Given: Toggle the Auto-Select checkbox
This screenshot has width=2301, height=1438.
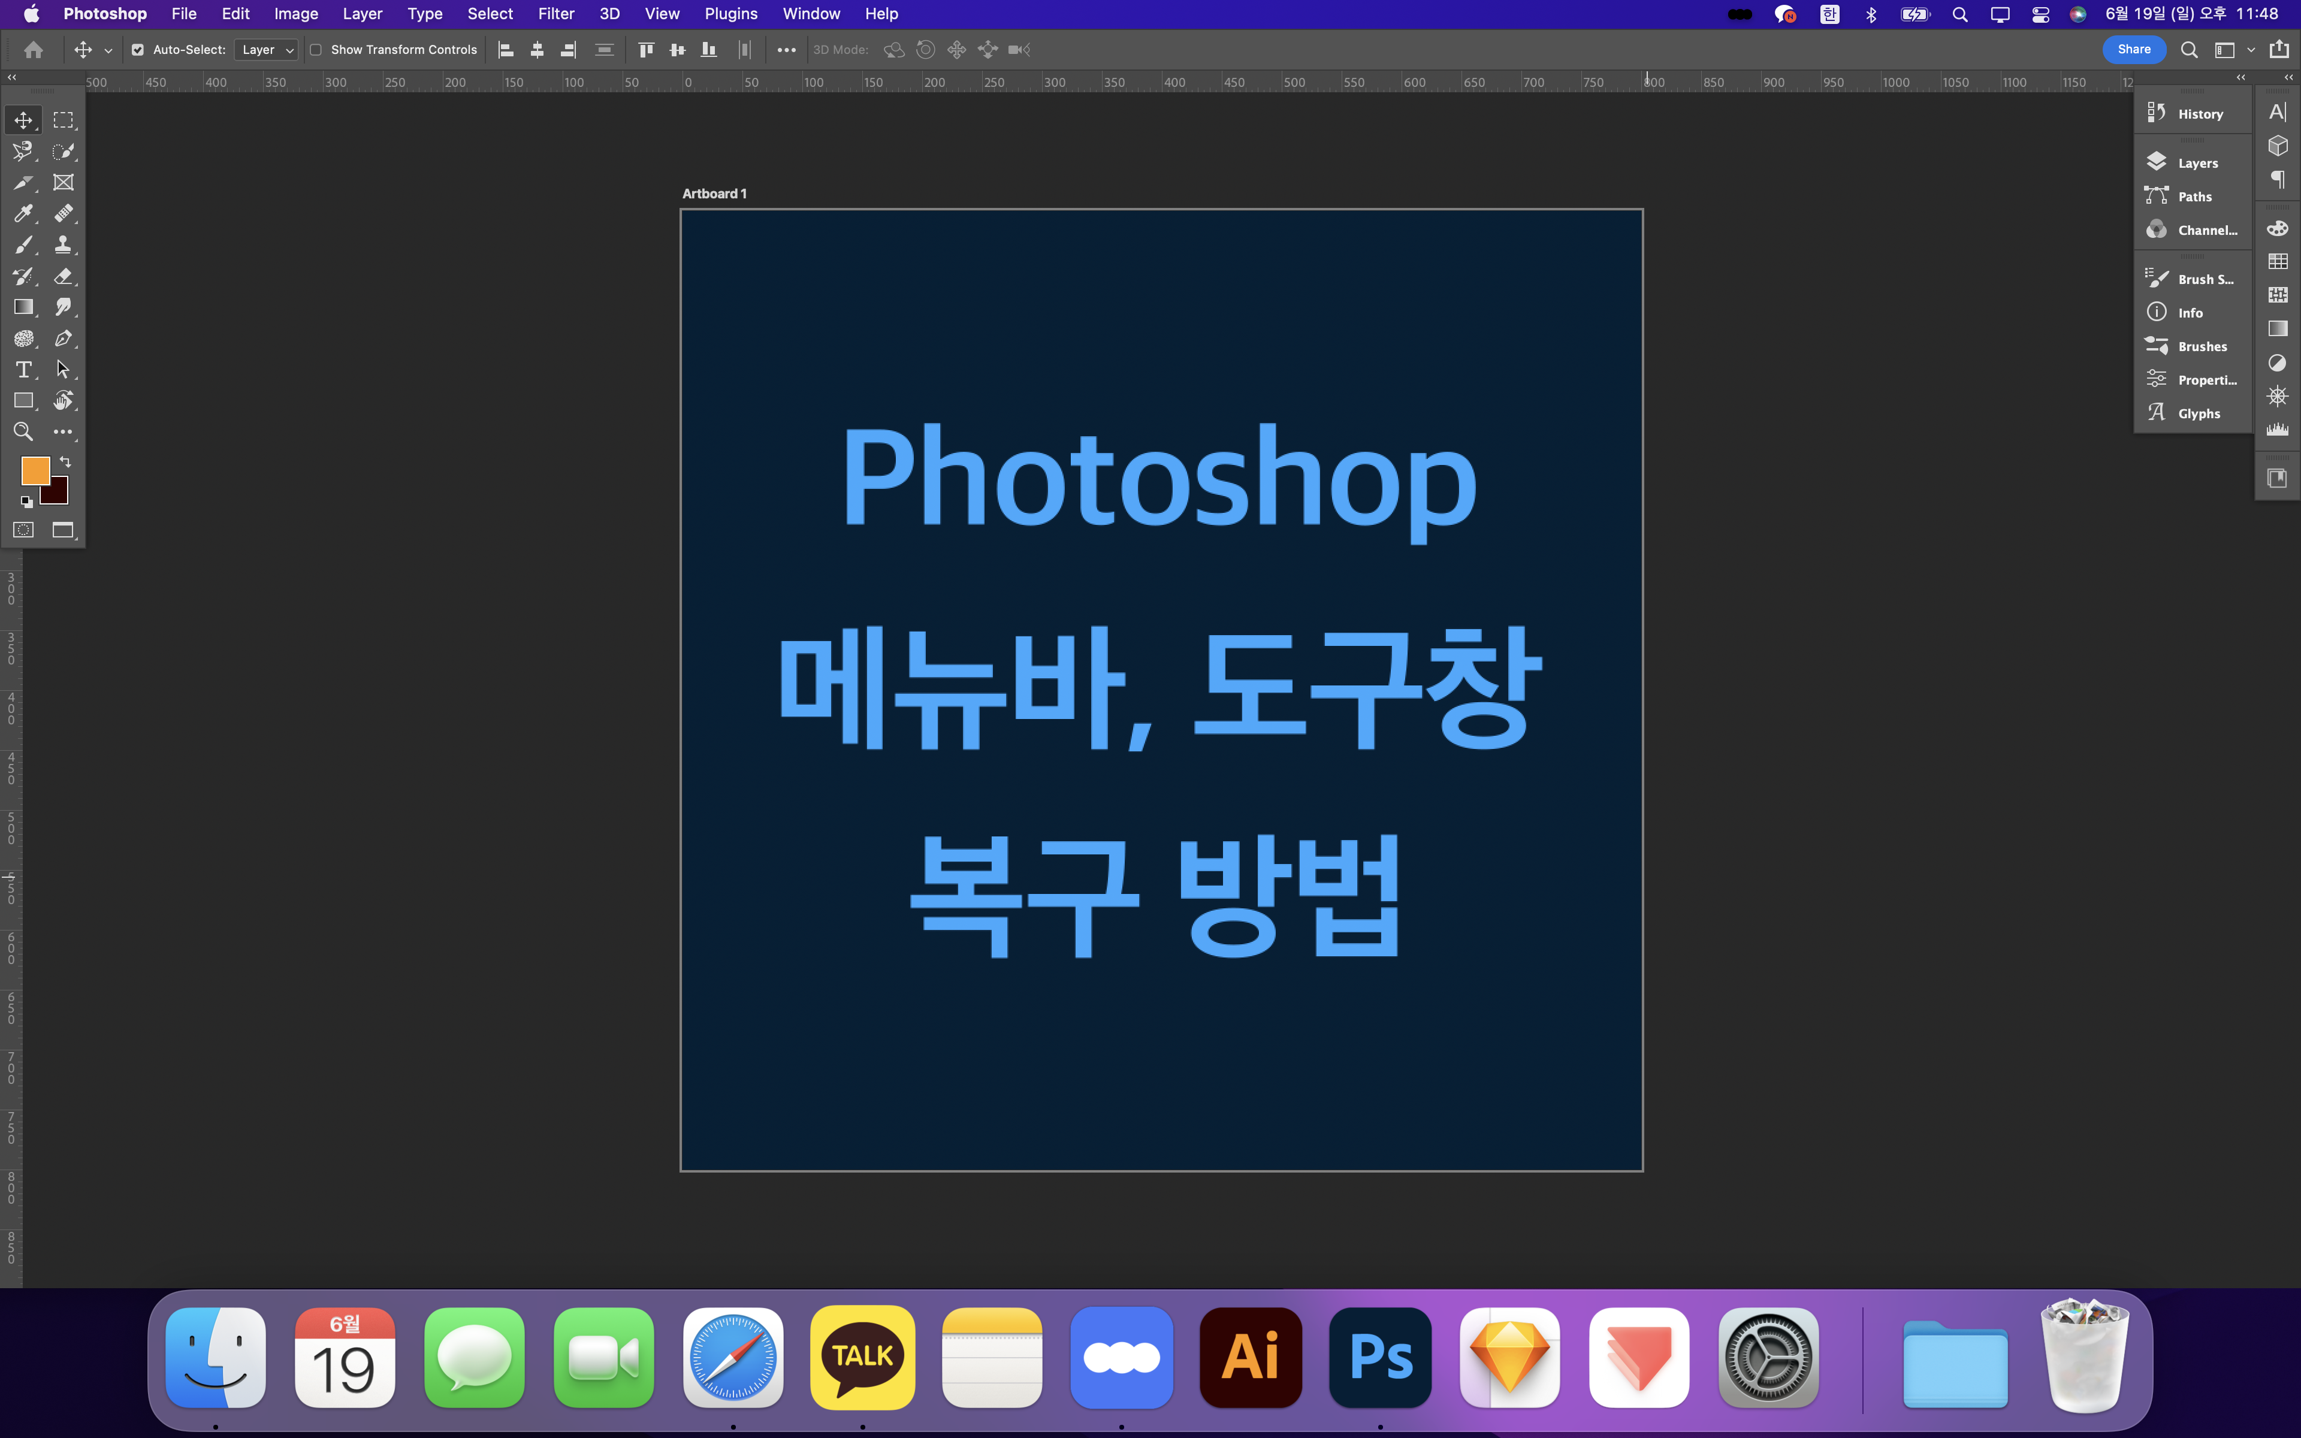Looking at the screenshot, I should 138,50.
